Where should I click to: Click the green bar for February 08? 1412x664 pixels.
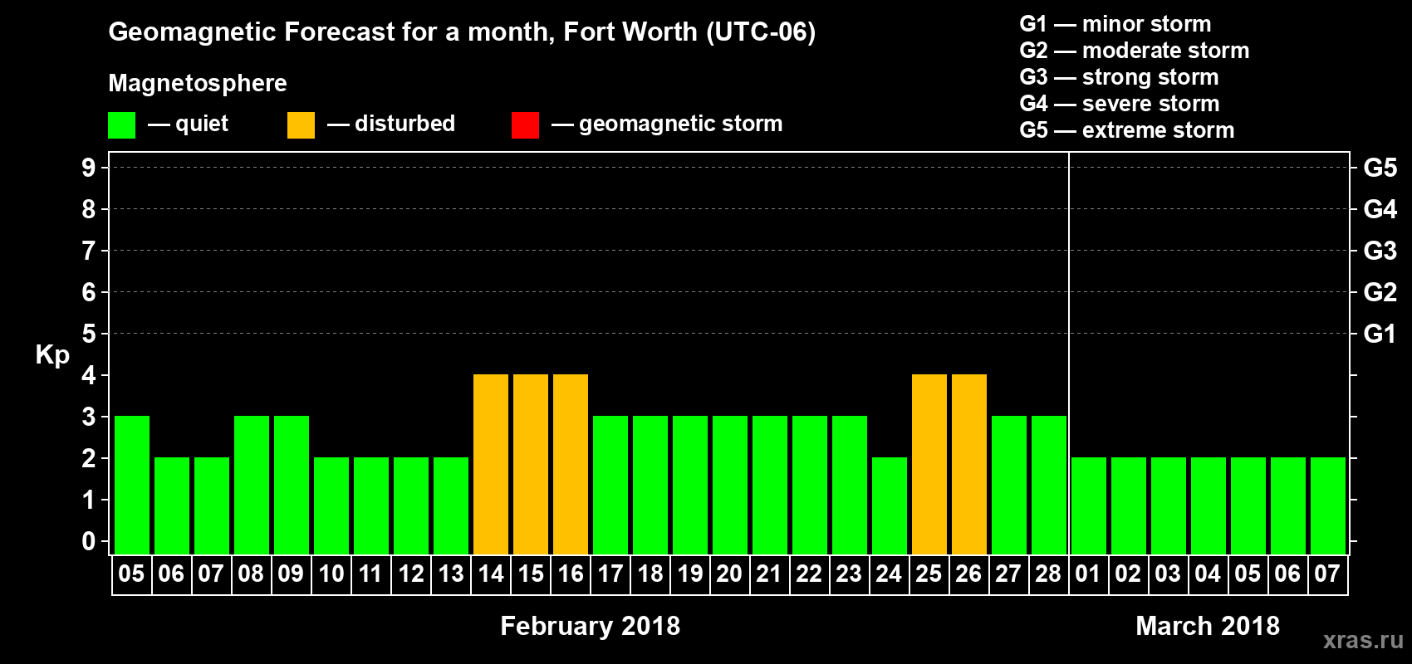[252, 485]
